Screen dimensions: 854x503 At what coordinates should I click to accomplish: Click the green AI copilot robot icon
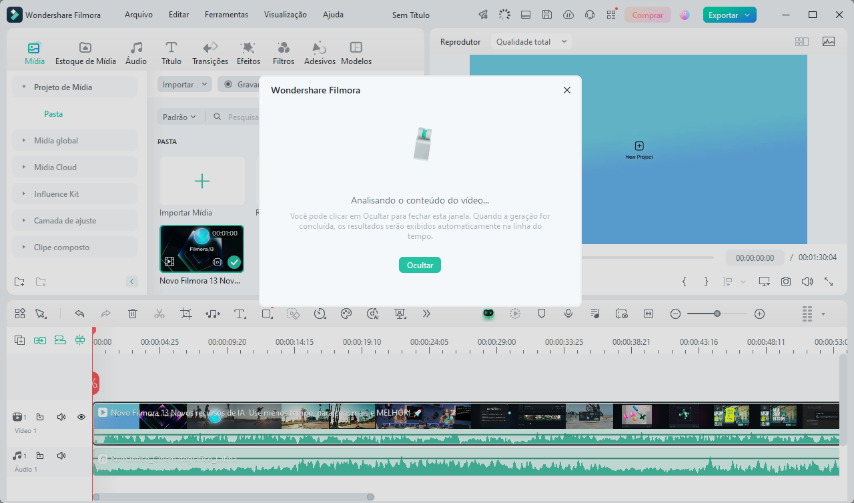click(488, 314)
